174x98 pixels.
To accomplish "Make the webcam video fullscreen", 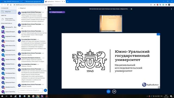I will (x=121, y=16).
